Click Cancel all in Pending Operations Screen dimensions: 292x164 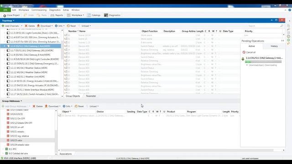249,52
